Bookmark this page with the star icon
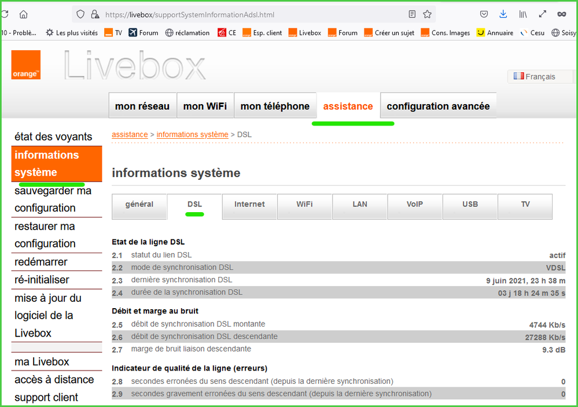This screenshot has height=407, width=578. point(427,14)
